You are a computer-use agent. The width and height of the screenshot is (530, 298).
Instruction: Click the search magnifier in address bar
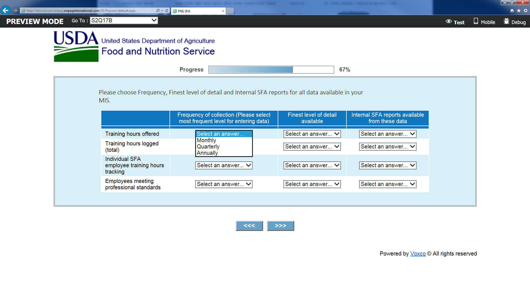click(158, 10)
